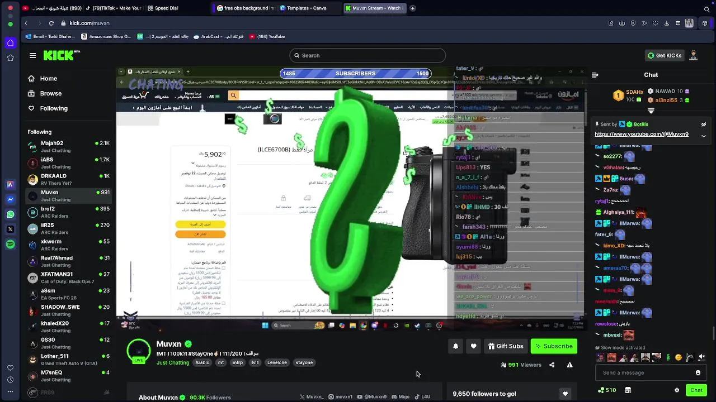The image size is (716, 402).
Task: Click the muted emote icon in emote row
Action: coord(701,357)
